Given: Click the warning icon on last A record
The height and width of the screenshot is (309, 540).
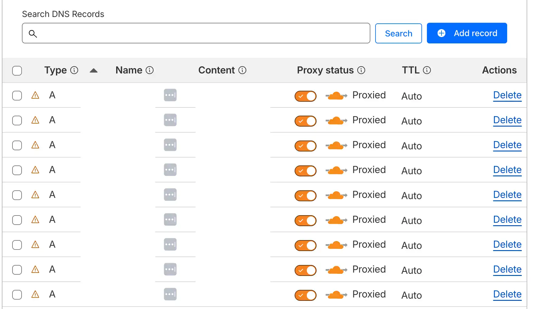Looking at the screenshot, I should [35, 294].
